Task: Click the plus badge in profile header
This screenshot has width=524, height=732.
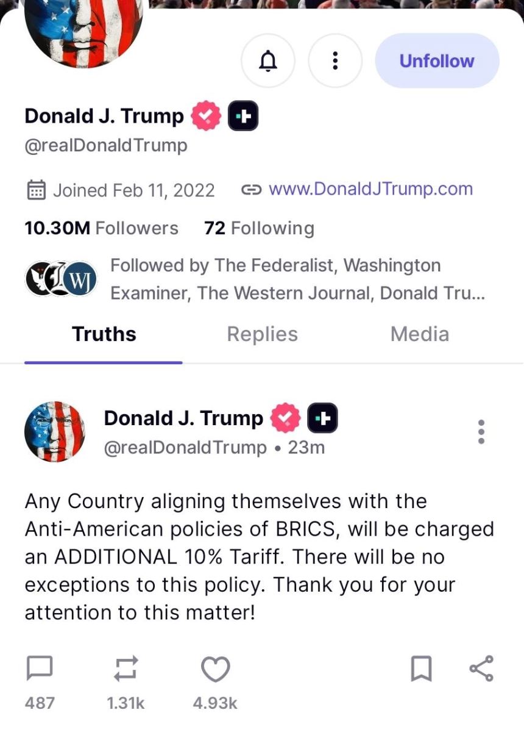Action: tap(243, 116)
